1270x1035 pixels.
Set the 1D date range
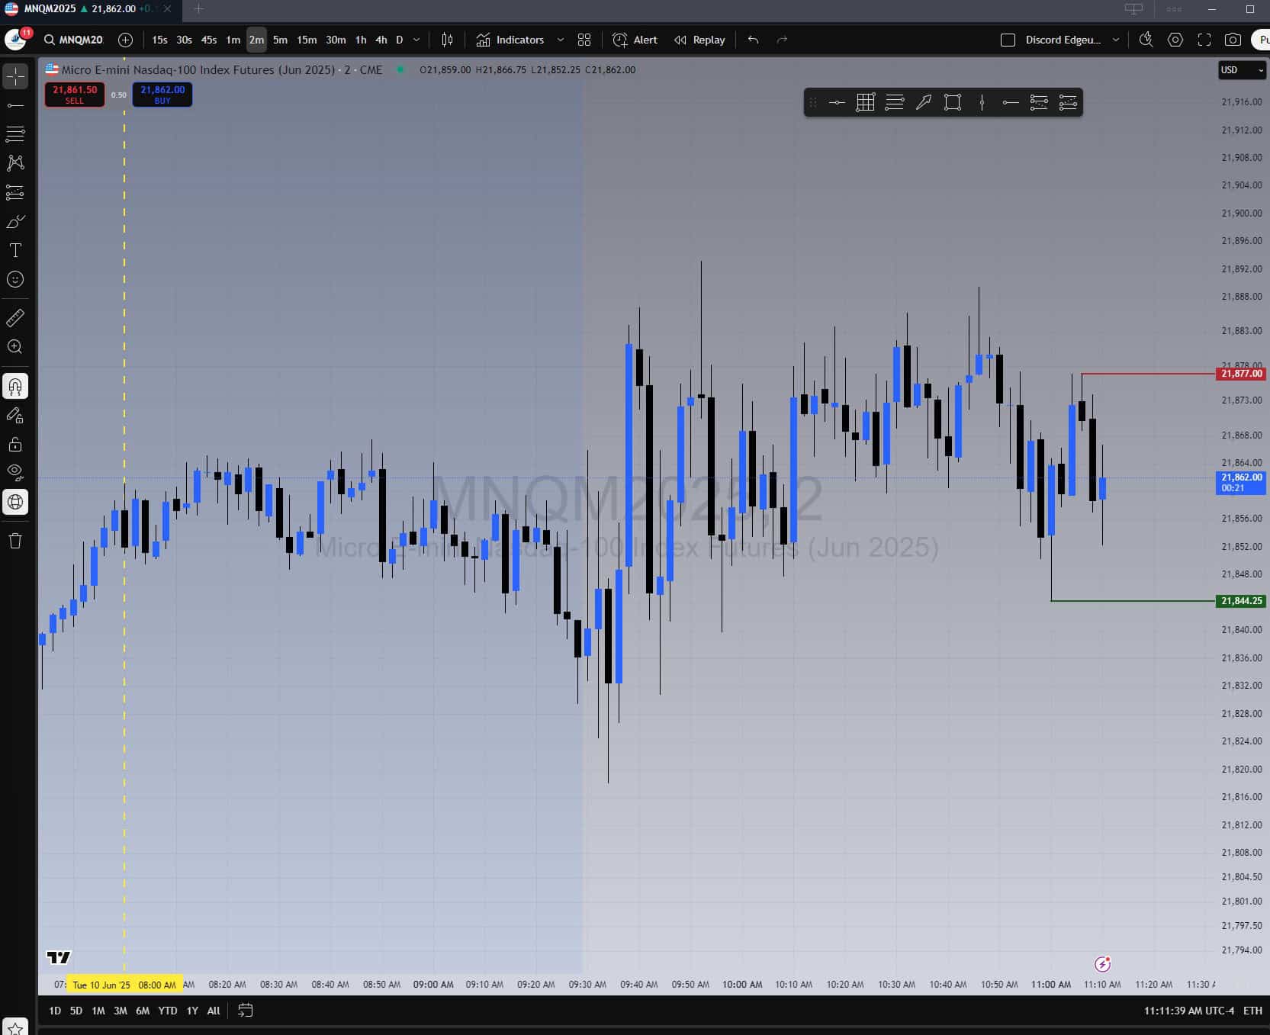point(55,1011)
